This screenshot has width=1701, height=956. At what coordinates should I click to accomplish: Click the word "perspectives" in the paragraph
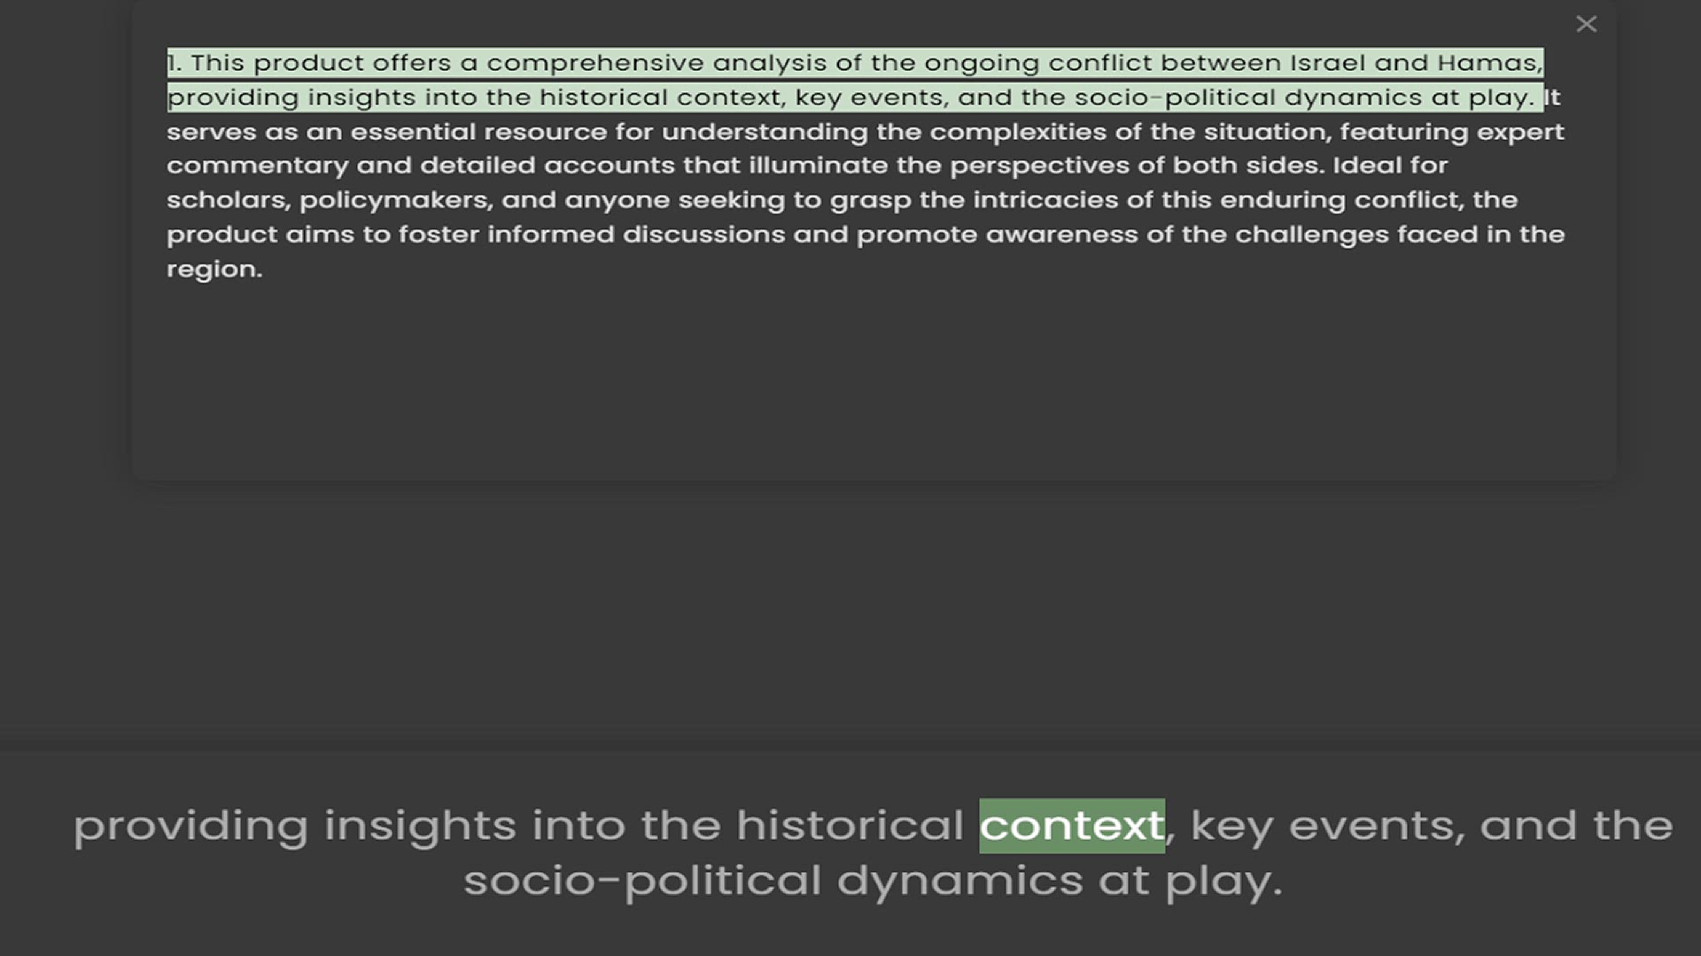pyautogui.click(x=1044, y=166)
